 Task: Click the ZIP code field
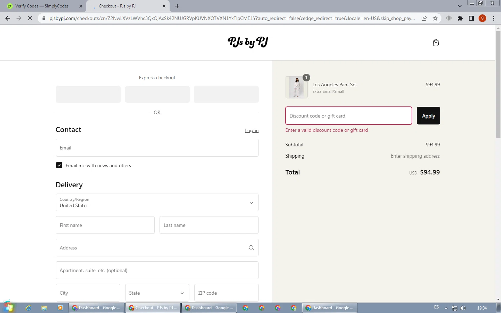click(x=226, y=293)
